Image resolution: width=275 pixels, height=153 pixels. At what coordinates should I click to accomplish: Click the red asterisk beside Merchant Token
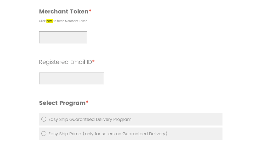tap(90, 11)
